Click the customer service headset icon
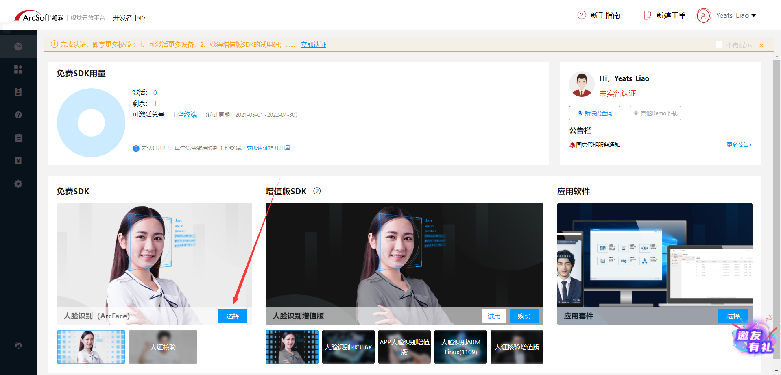Image resolution: width=781 pixels, height=375 pixels. click(x=18, y=345)
